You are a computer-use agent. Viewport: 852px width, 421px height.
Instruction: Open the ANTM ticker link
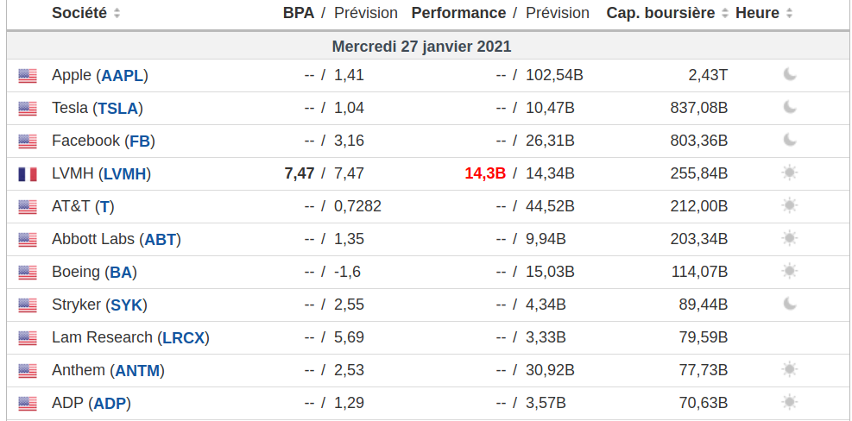click(137, 370)
